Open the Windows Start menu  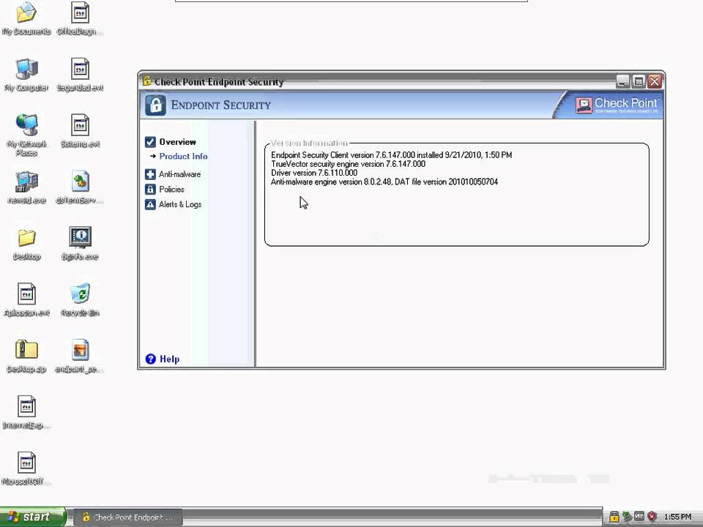pos(32,517)
